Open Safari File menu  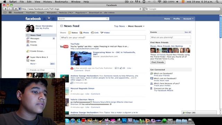(x=22, y=2)
